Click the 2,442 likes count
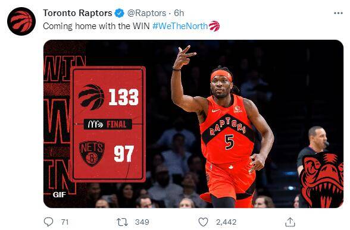The height and width of the screenshot is (230, 350). [226, 222]
